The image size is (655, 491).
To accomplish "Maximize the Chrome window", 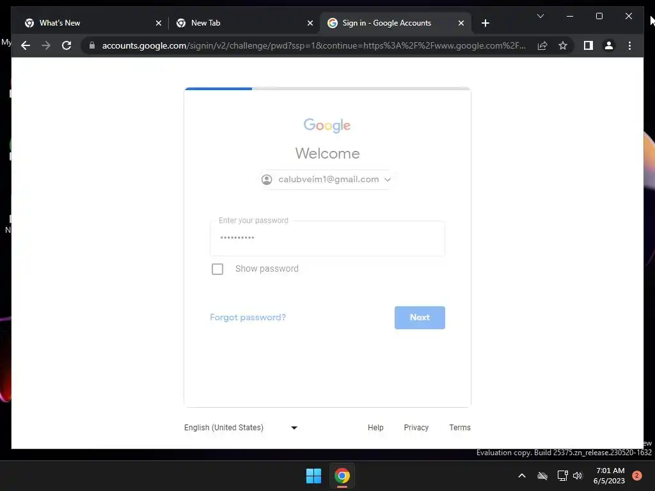I will coord(599,16).
